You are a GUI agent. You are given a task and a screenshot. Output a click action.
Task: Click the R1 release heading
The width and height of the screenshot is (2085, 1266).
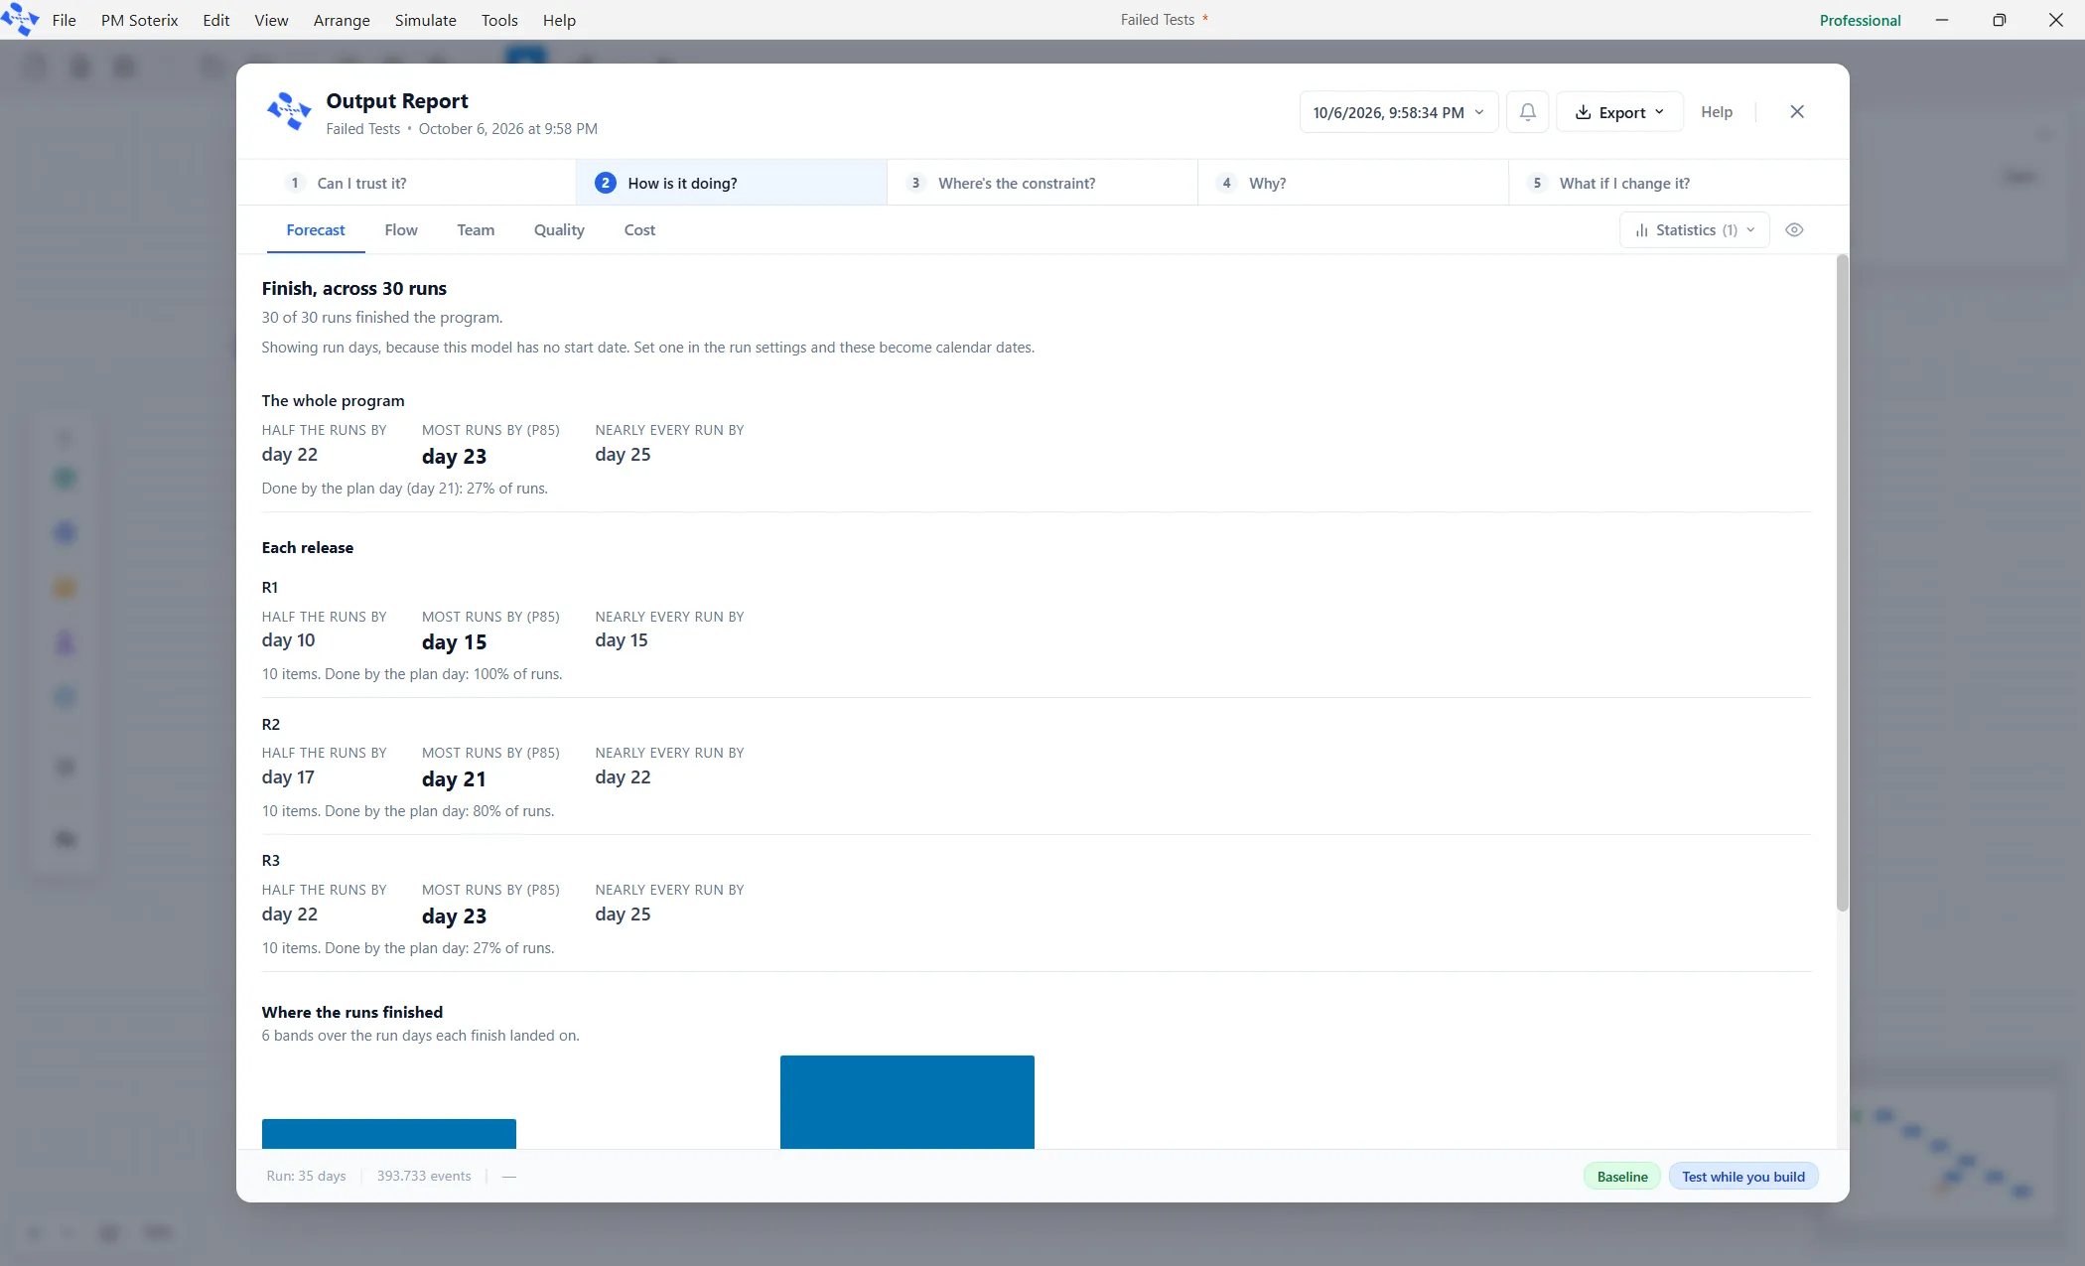pos(270,588)
